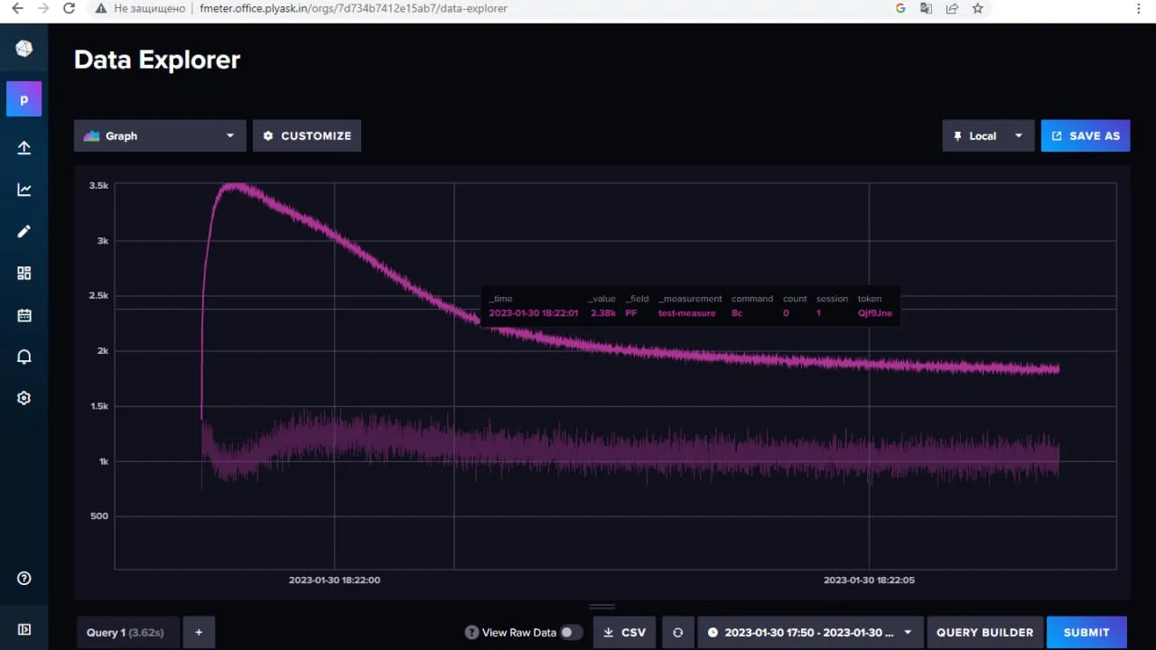1156x650 pixels.
Task: Open Dashboards grid icon in sidebar
Action: click(24, 273)
